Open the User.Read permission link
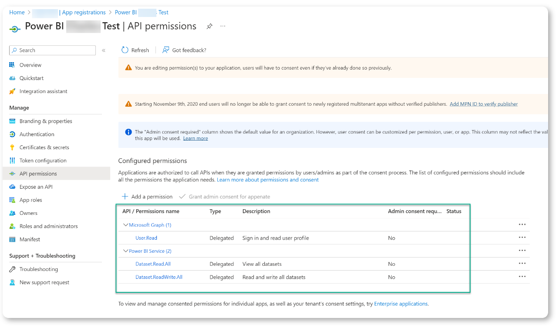Screen dimensions: 559x328 pos(146,238)
